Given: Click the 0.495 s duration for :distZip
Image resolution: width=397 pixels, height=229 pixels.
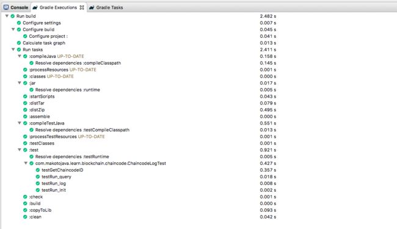Looking at the screenshot, I should (x=268, y=110).
